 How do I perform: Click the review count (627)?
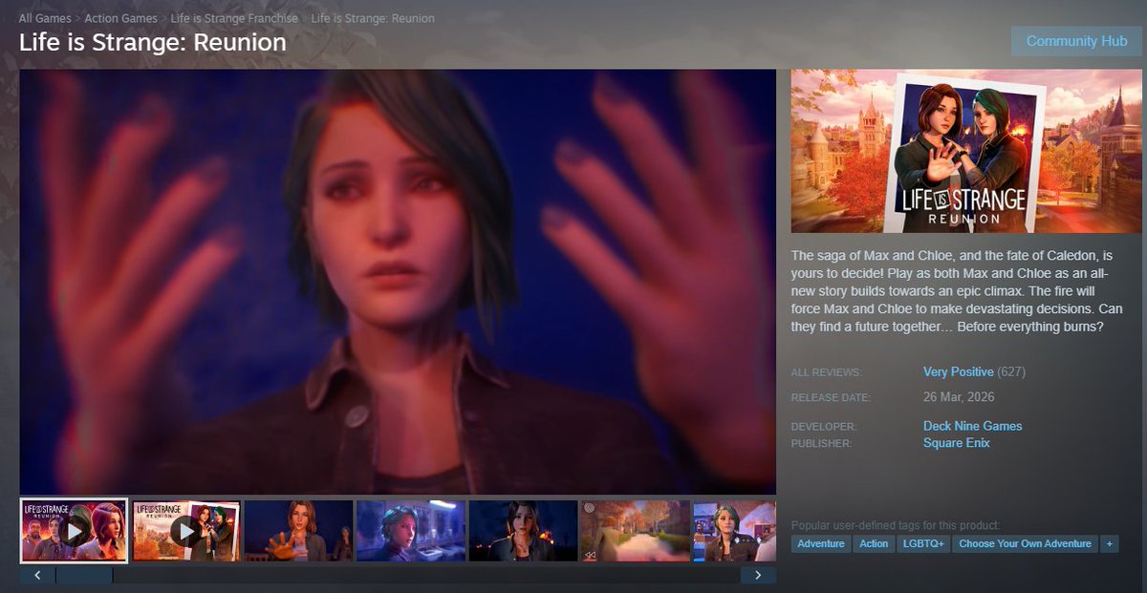(x=1011, y=371)
